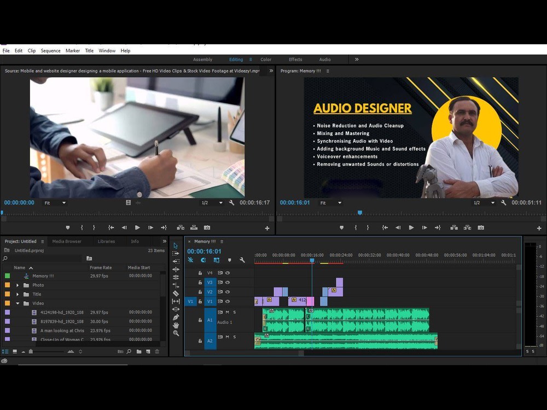Switch Project panel to icon view

click(x=15, y=352)
